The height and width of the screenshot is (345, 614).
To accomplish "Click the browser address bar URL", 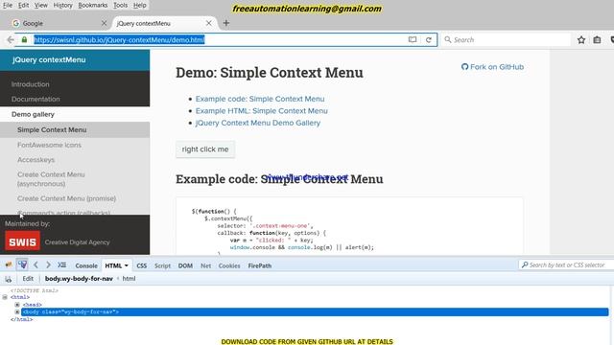I will (x=119, y=39).
